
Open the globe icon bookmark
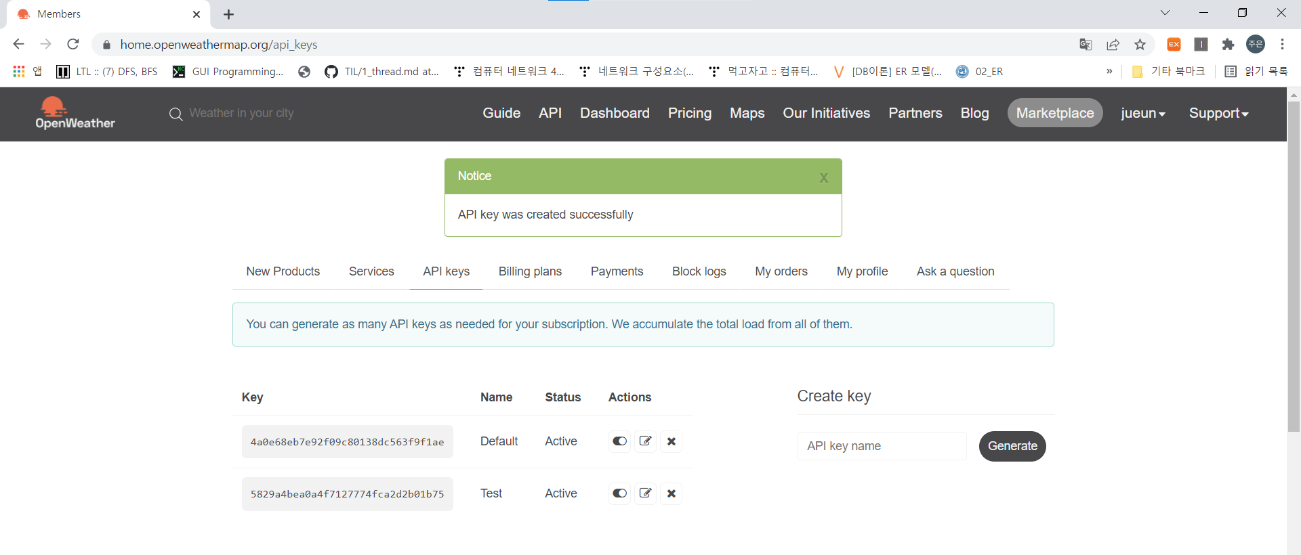(x=304, y=71)
